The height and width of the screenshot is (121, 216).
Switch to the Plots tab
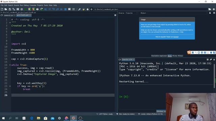(x=175, y=56)
